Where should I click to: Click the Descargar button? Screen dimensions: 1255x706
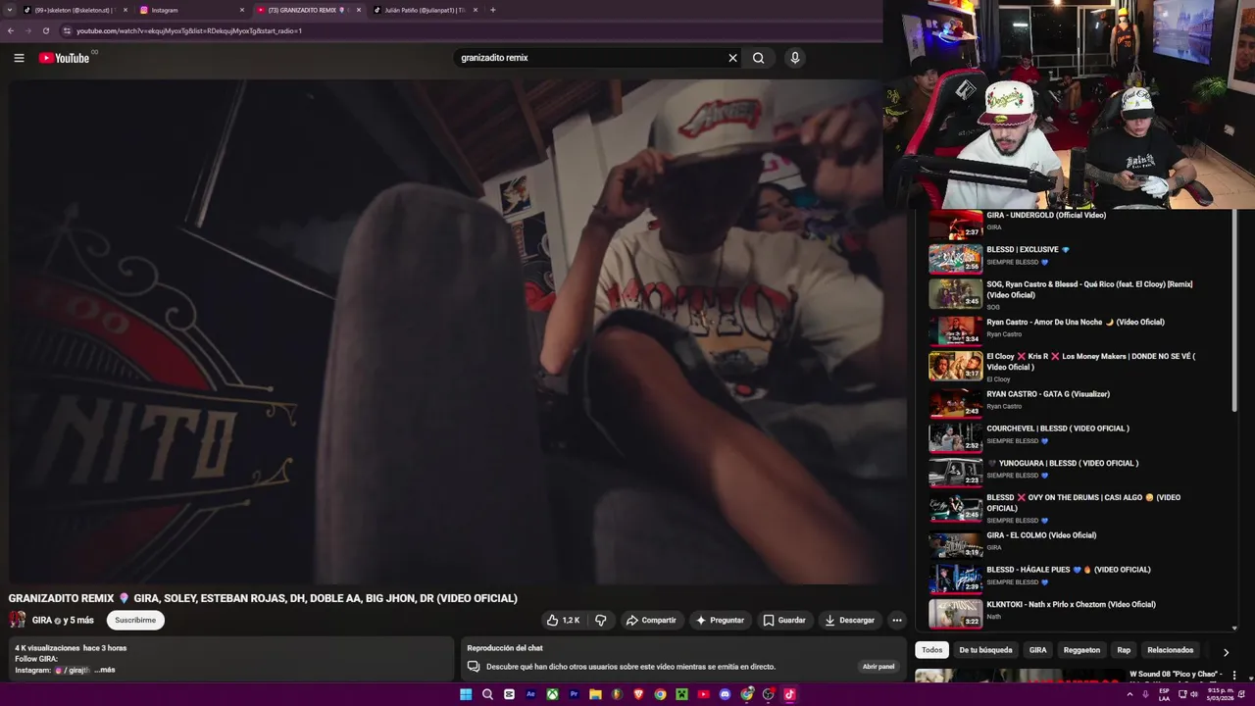pyautogui.click(x=849, y=620)
